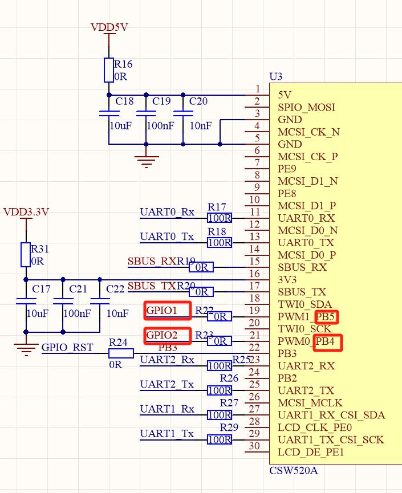
Task: Click the C21 100nF capacitor symbol
Action: [63, 301]
